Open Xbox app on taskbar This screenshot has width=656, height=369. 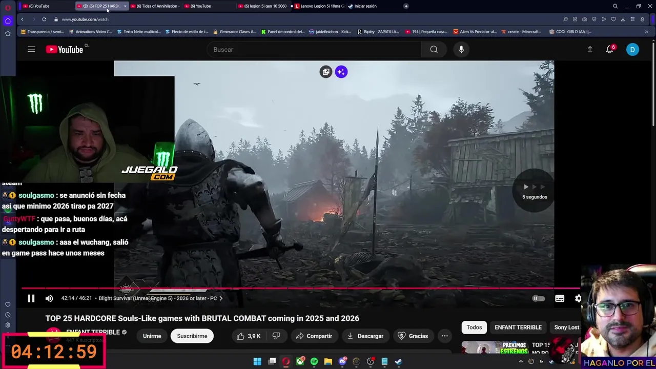[300, 361]
